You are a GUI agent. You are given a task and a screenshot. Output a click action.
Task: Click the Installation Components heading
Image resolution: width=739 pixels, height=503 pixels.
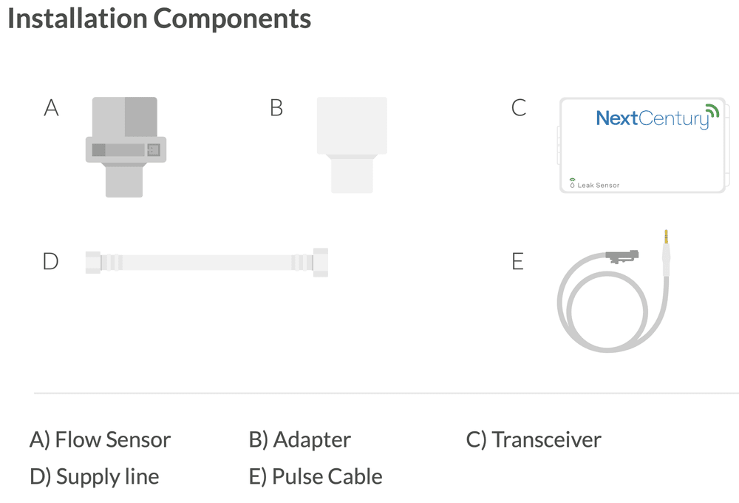point(160,19)
